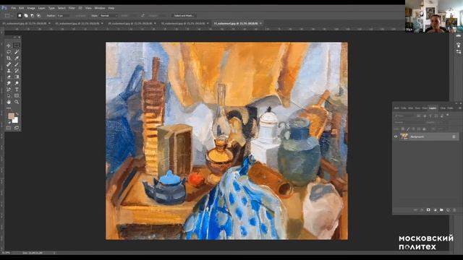The image size is (463, 260).
Task: Open the foreground color picker
Action: coord(11,116)
